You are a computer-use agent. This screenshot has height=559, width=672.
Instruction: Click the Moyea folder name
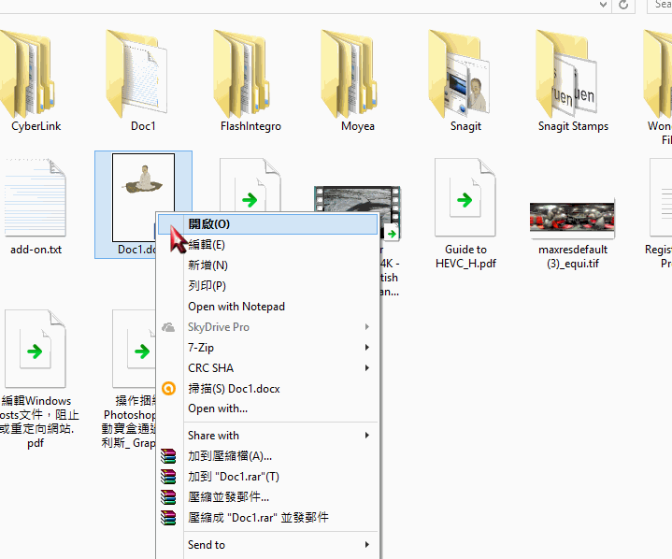358,126
